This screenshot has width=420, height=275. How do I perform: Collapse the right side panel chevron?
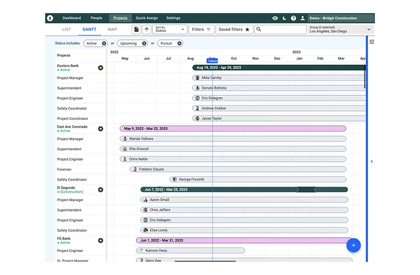[372, 161]
